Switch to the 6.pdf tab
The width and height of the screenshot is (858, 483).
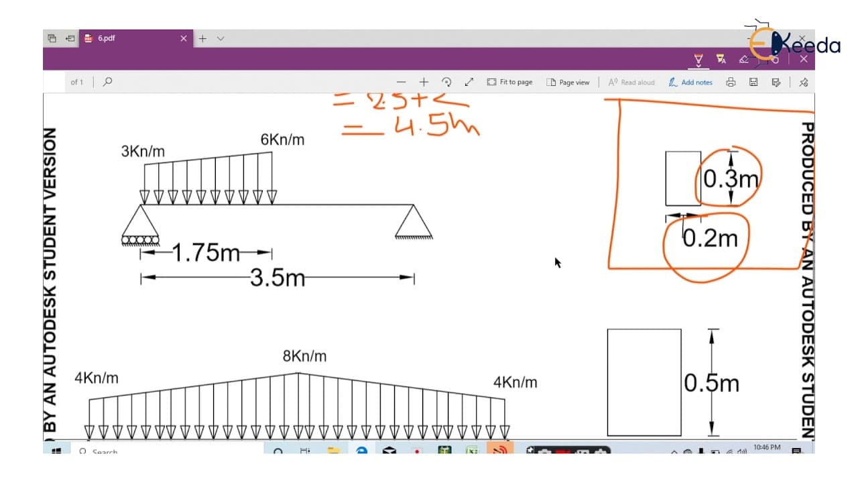[x=136, y=38]
